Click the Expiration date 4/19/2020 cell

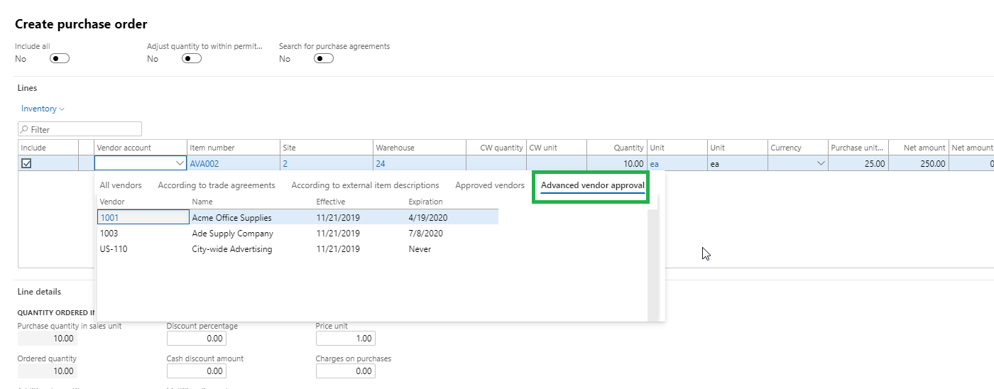pos(428,218)
